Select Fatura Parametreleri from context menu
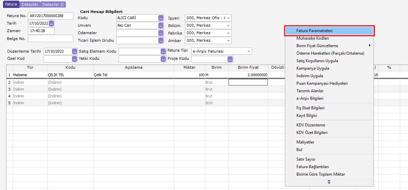The height and width of the screenshot is (190, 408). (x=329, y=31)
